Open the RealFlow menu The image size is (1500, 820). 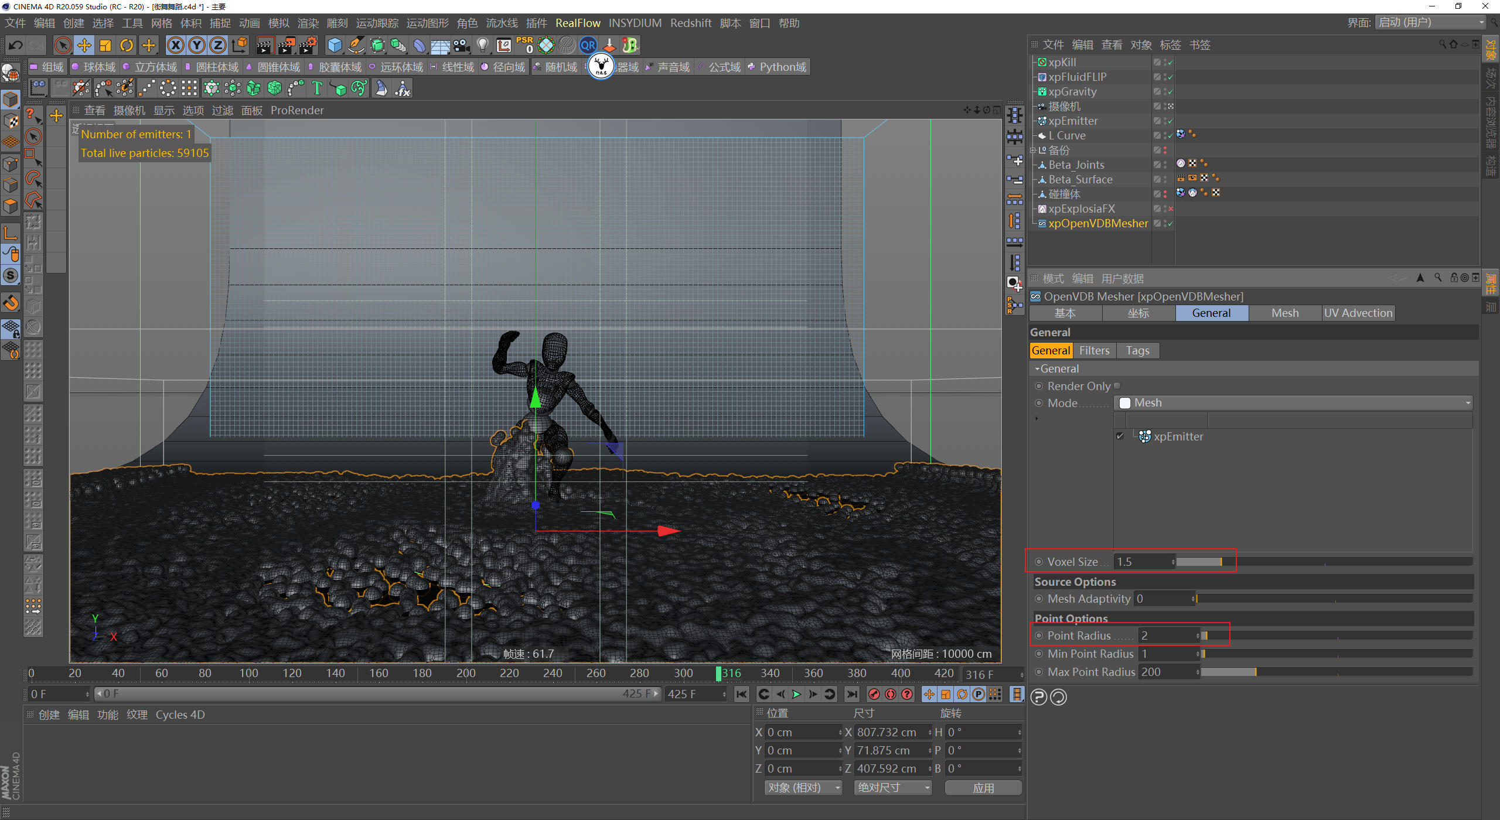click(578, 23)
